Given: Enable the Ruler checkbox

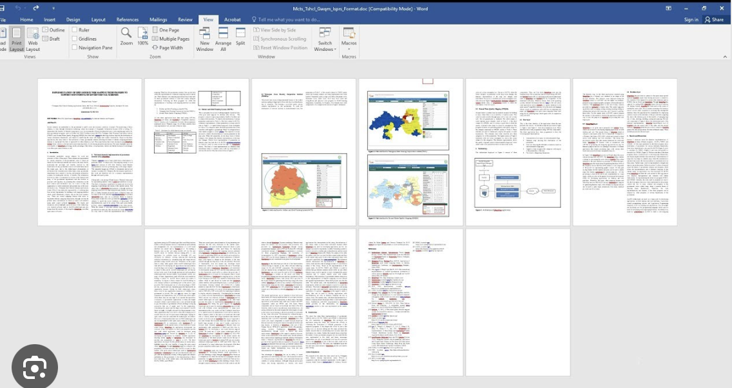Looking at the screenshot, I should pyautogui.click(x=75, y=30).
